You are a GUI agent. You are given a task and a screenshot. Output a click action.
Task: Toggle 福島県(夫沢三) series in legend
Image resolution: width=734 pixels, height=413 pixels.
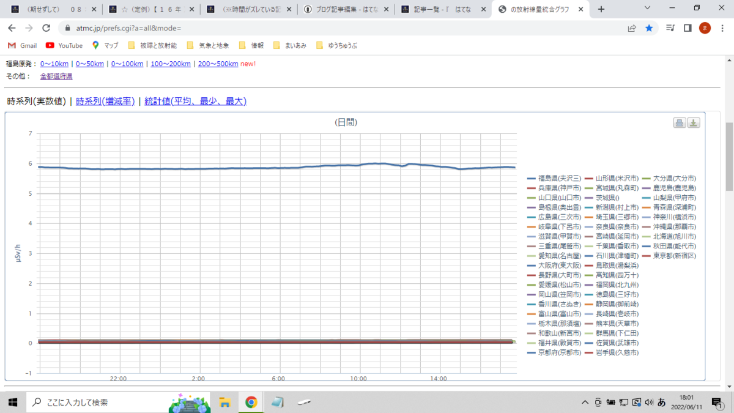point(554,178)
